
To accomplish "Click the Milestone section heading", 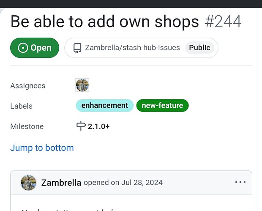I will point(27,126).
